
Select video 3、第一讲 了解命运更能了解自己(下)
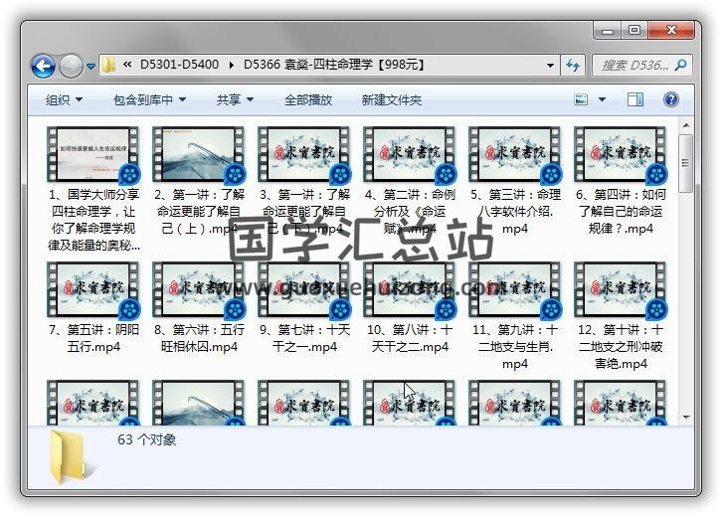pos(304,181)
